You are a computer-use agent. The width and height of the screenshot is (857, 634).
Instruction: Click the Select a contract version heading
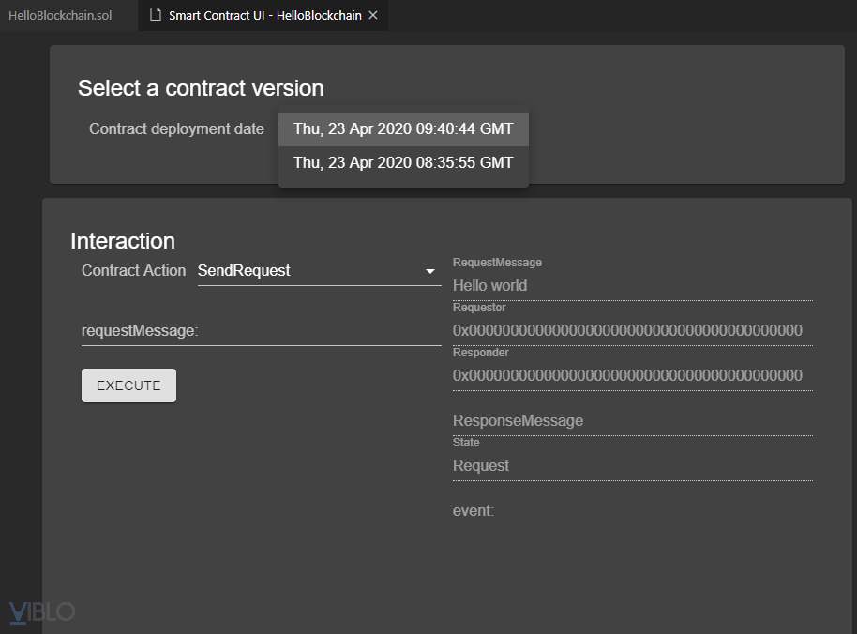[x=201, y=88]
